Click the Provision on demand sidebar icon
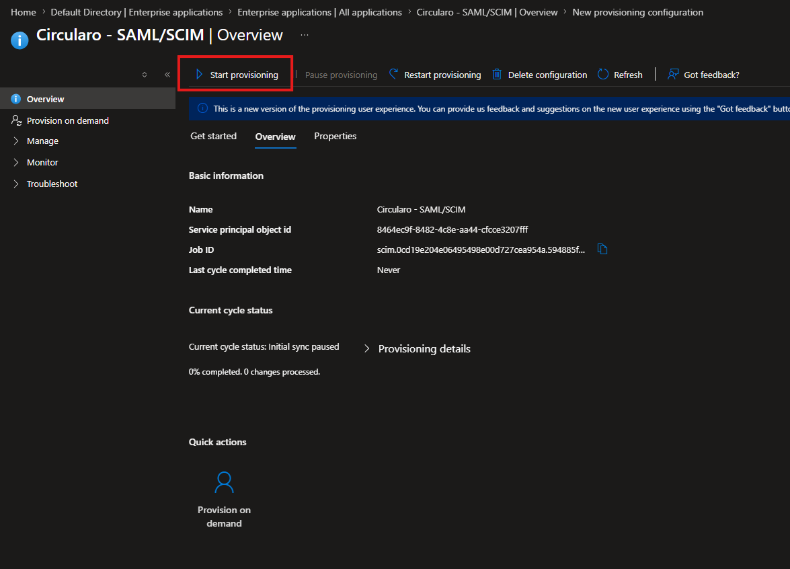This screenshot has width=790, height=569. [x=16, y=120]
